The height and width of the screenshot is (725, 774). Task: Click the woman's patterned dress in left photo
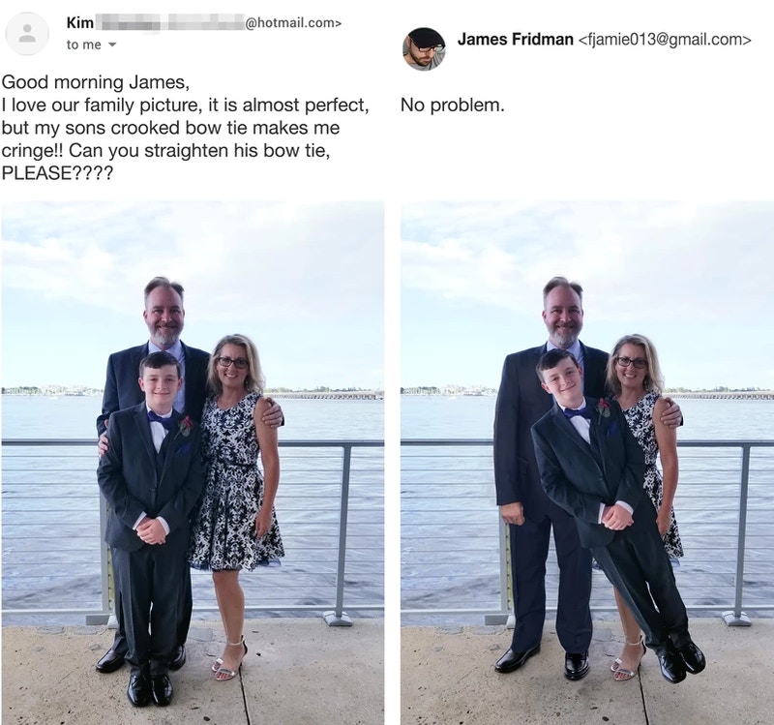pyautogui.click(x=235, y=487)
